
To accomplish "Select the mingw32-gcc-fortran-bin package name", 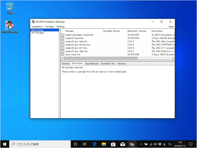I will click(x=78, y=45).
